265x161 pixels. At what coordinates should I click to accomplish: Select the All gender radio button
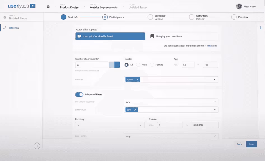tap(126, 65)
